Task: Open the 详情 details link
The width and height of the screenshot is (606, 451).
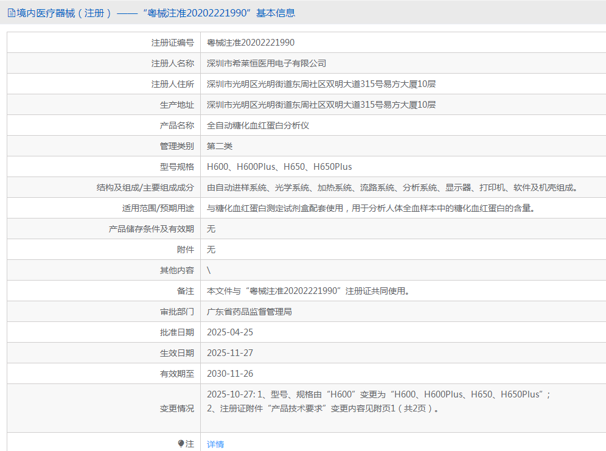Action: tap(215, 444)
